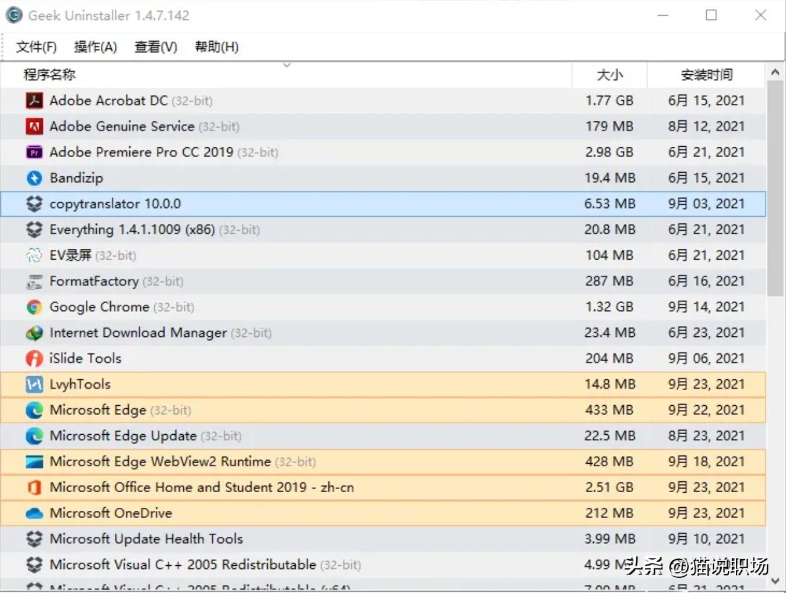This screenshot has height=593, width=786.
Task: Click the Adobe Premiere Pro CC icon
Action: click(x=34, y=152)
